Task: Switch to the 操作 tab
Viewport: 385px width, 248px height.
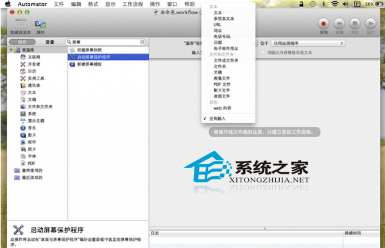Action: point(22,42)
